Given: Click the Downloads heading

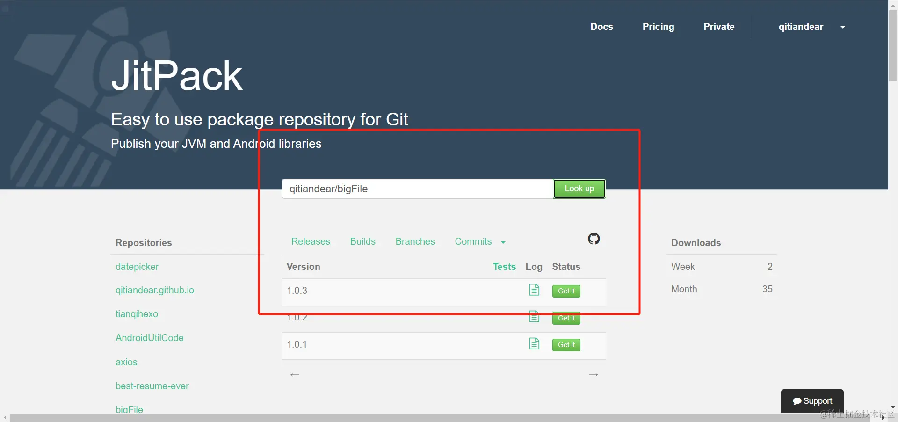Looking at the screenshot, I should pyautogui.click(x=696, y=243).
